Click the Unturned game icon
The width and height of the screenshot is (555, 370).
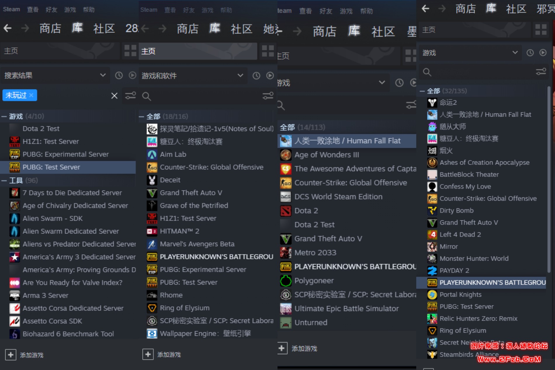[286, 323]
